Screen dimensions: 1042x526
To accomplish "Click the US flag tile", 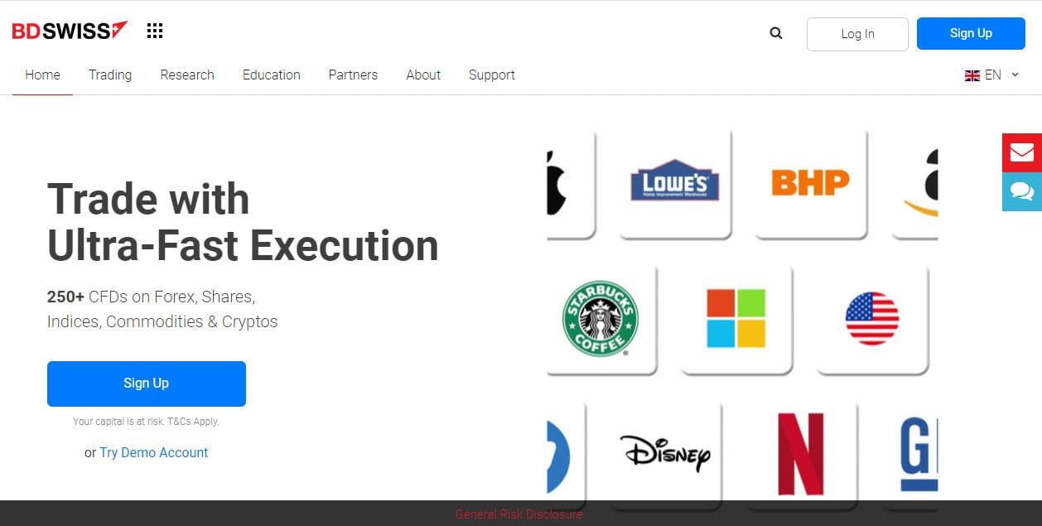I will pos(871,319).
